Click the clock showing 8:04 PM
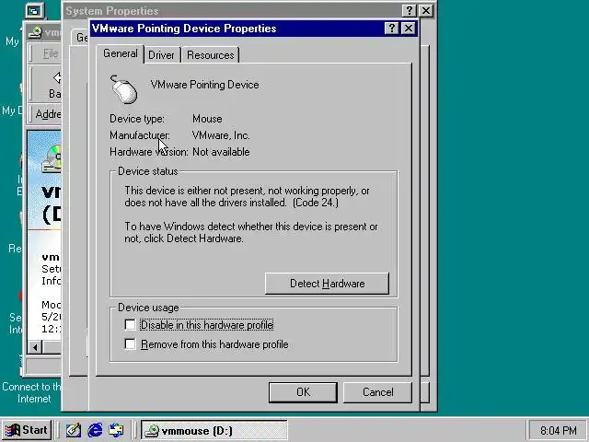The height and width of the screenshot is (442, 589). click(559, 430)
